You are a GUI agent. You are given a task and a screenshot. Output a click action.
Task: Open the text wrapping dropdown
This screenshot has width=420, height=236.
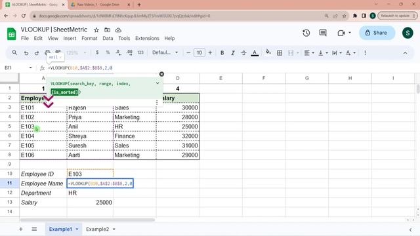tap(337, 53)
